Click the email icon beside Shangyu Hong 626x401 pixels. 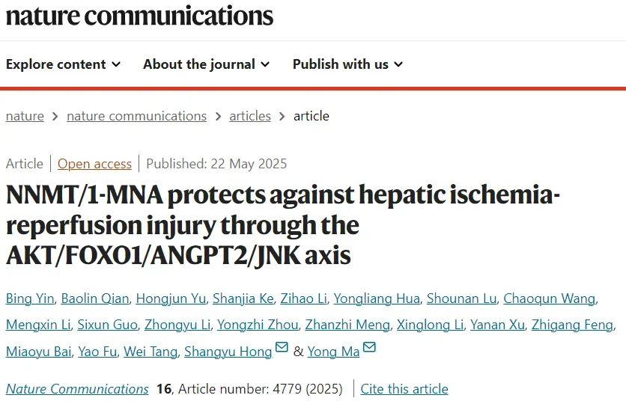(x=282, y=348)
